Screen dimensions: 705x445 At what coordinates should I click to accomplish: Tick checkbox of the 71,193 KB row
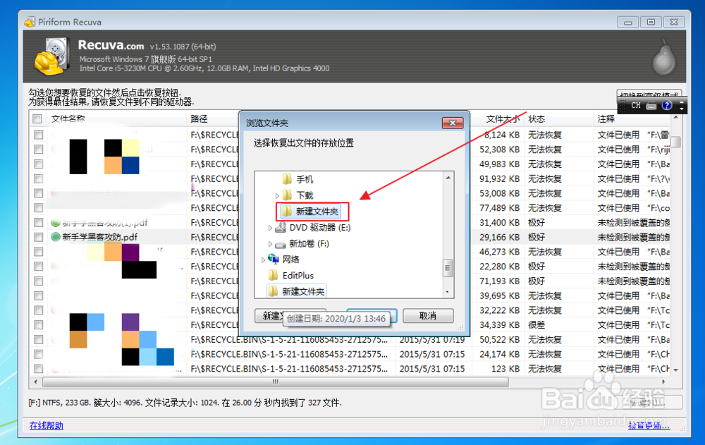38,281
